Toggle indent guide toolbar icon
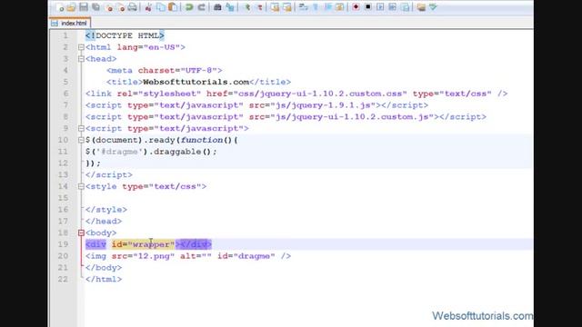Viewport: 582px width, 327px height. (x=327, y=7)
